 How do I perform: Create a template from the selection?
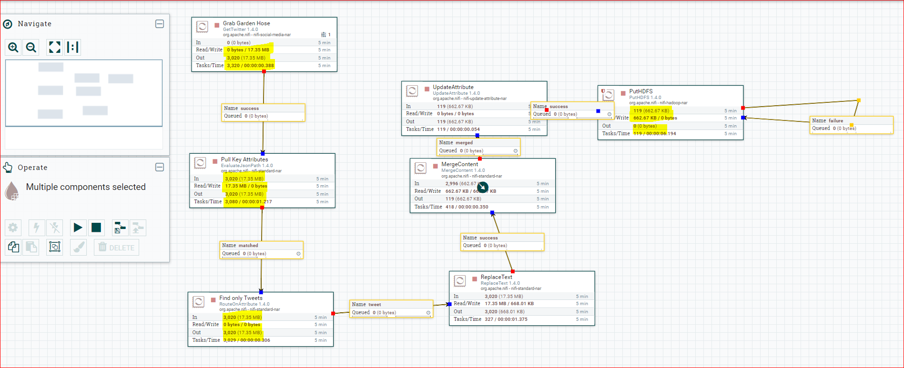click(120, 228)
